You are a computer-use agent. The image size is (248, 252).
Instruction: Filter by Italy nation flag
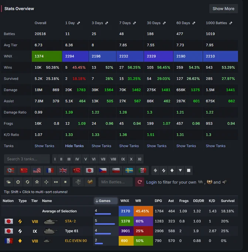[x=142, y=170]
